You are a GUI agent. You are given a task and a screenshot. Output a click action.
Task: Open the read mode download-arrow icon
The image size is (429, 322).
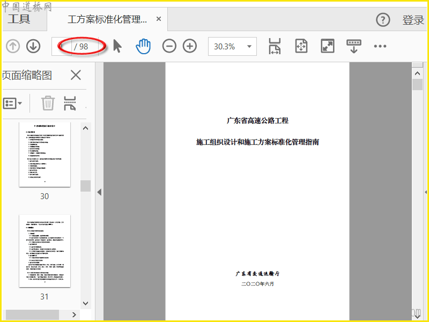point(354,46)
